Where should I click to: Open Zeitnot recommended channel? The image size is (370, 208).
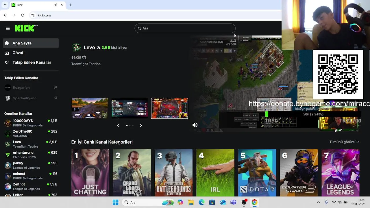[31, 186]
